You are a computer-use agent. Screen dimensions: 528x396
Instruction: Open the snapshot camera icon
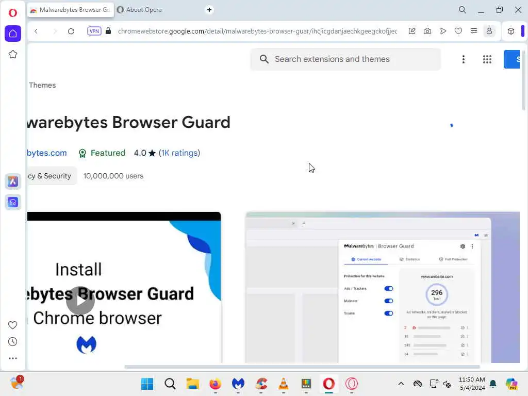427,31
